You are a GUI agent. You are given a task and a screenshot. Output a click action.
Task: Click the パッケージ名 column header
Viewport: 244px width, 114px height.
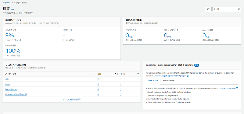tap(11, 74)
